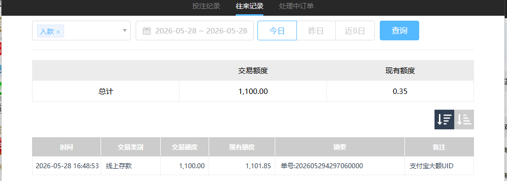
Task: Switch to the 处理中订单 tab
Action: 296,6
